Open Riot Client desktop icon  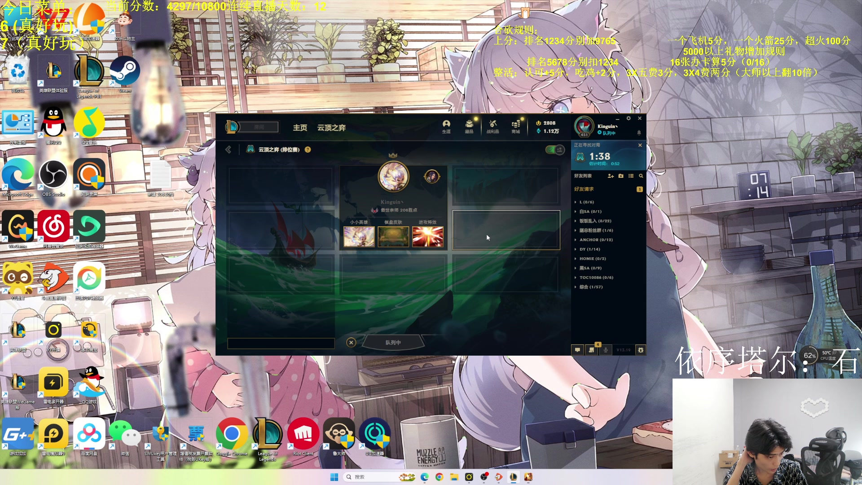click(x=303, y=436)
